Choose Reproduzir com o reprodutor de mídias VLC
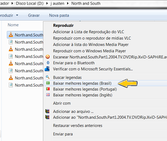This screenshot has width=167, height=141. pyautogui.click(x=92, y=38)
